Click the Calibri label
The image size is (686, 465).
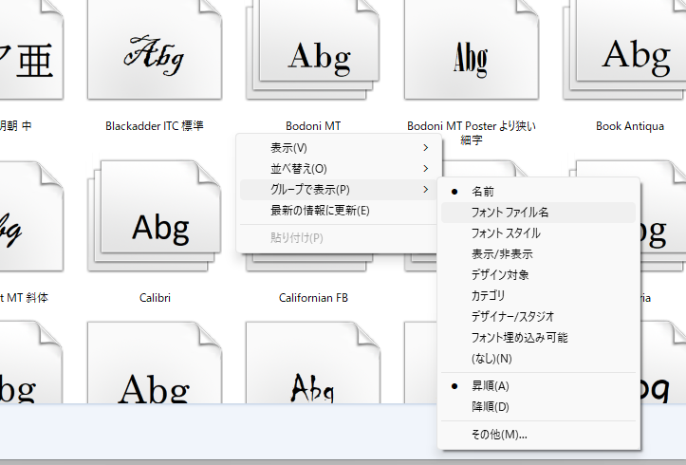click(x=155, y=298)
